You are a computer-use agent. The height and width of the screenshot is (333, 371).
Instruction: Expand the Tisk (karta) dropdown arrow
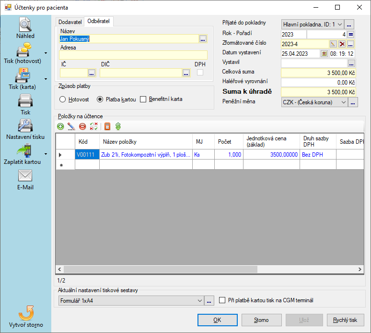point(46,79)
